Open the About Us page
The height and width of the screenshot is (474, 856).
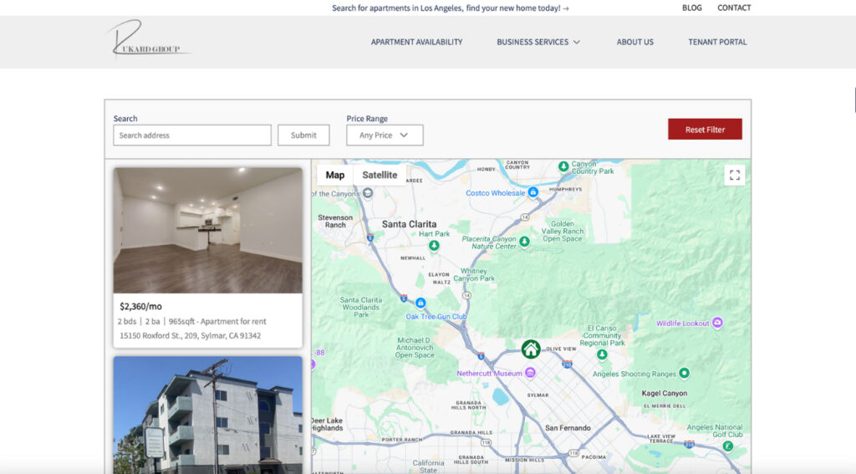[x=635, y=42]
